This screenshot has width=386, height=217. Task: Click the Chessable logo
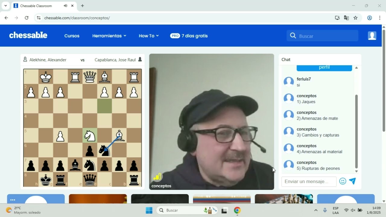(28, 36)
